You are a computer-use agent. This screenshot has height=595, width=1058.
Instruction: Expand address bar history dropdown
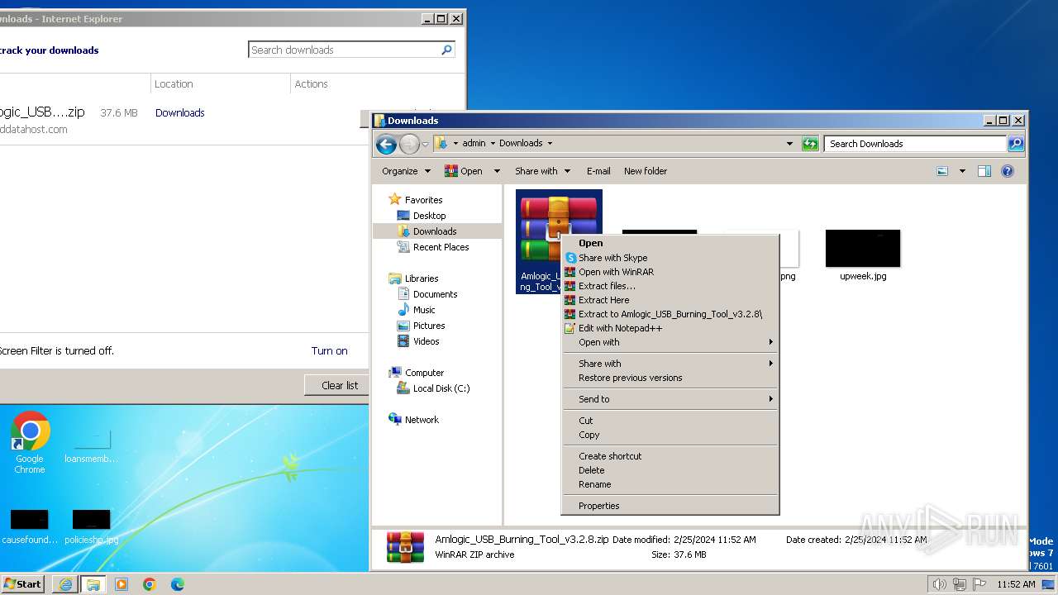tap(790, 144)
